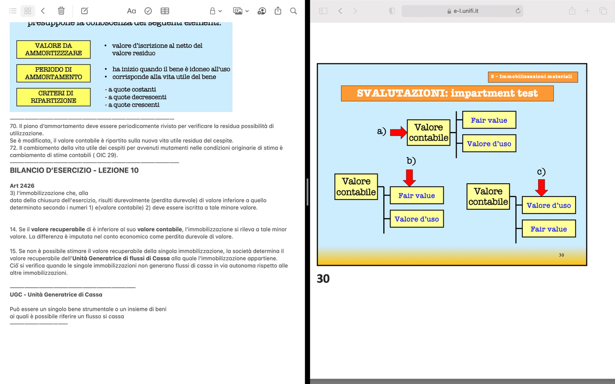Screen dimensions: 615x384
Task: Create a new note
Action: point(85,11)
